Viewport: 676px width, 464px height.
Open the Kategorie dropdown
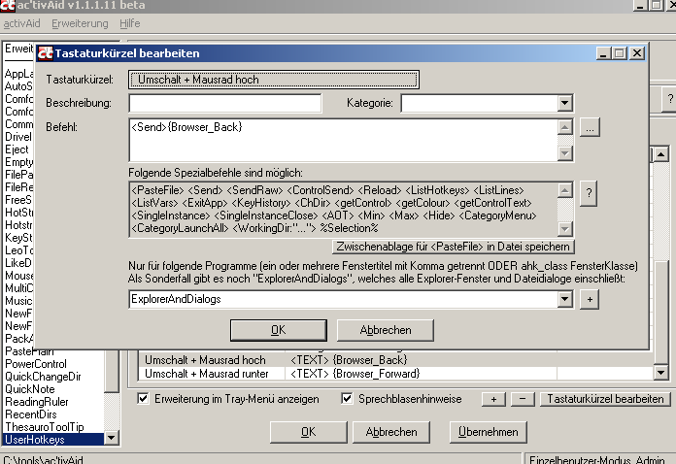point(564,103)
